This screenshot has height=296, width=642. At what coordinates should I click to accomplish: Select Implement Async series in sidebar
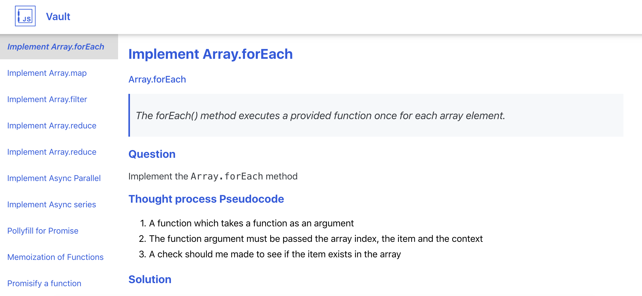(x=52, y=204)
